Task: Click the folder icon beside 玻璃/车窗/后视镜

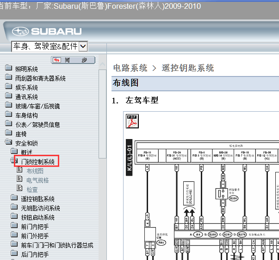Action: (8, 105)
